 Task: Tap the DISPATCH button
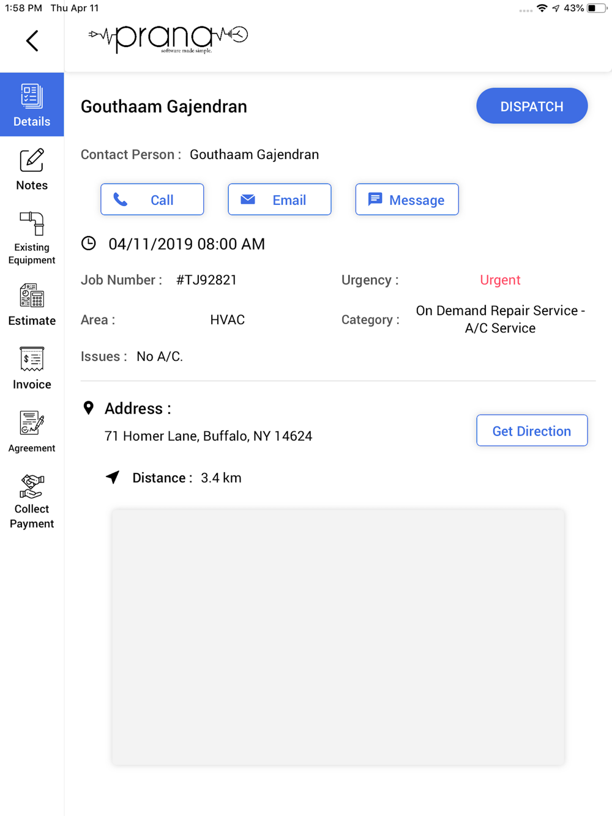[532, 106]
